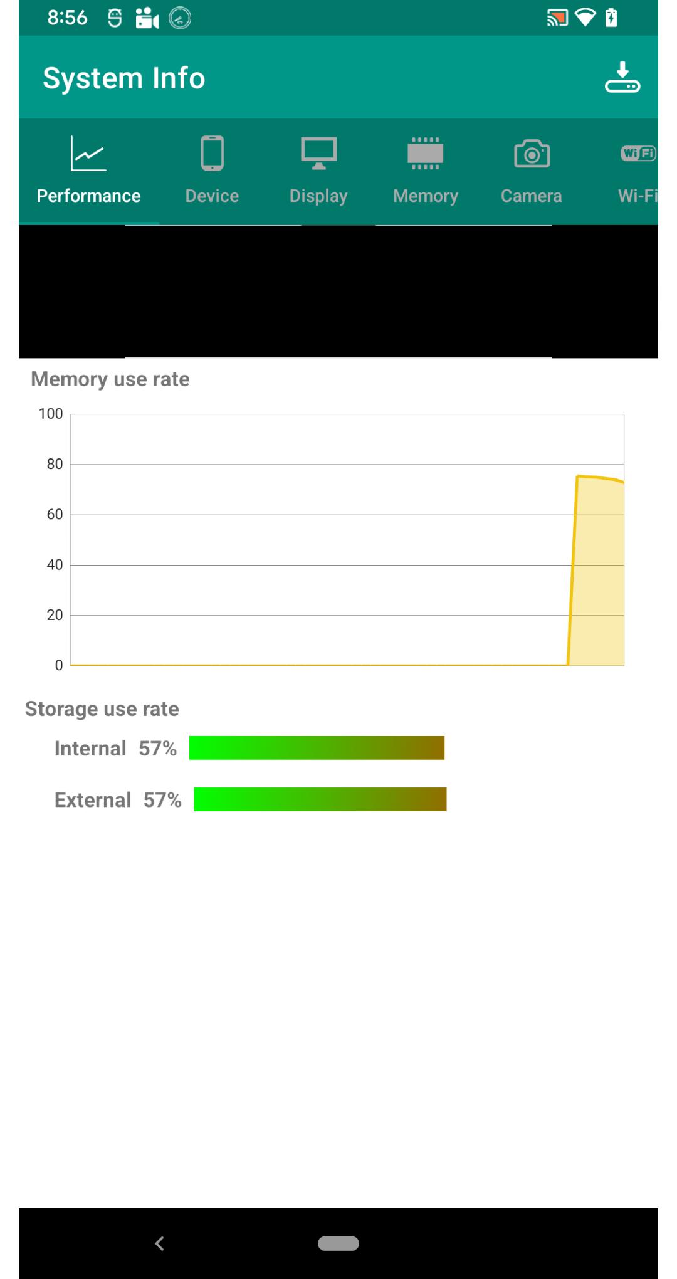Tap the battery charging status icon
677x1279 pixels.
[x=611, y=18]
